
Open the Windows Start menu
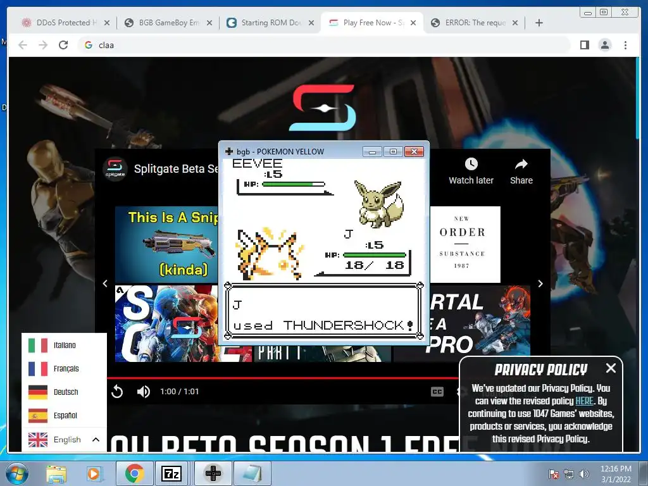coord(17,473)
